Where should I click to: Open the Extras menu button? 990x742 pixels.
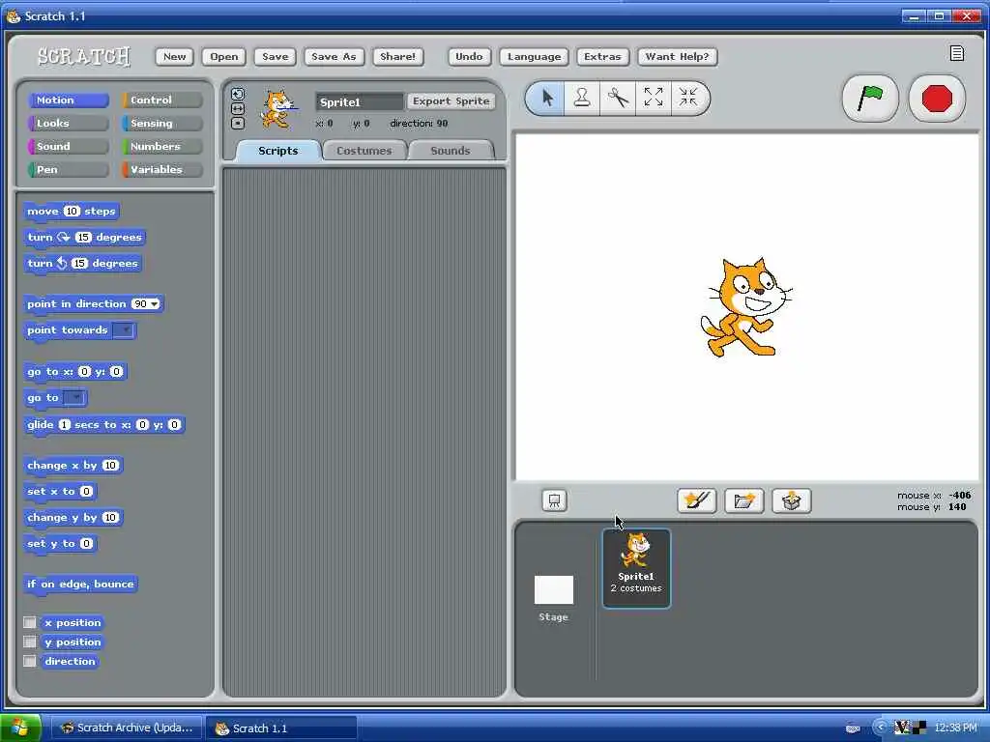tap(602, 57)
